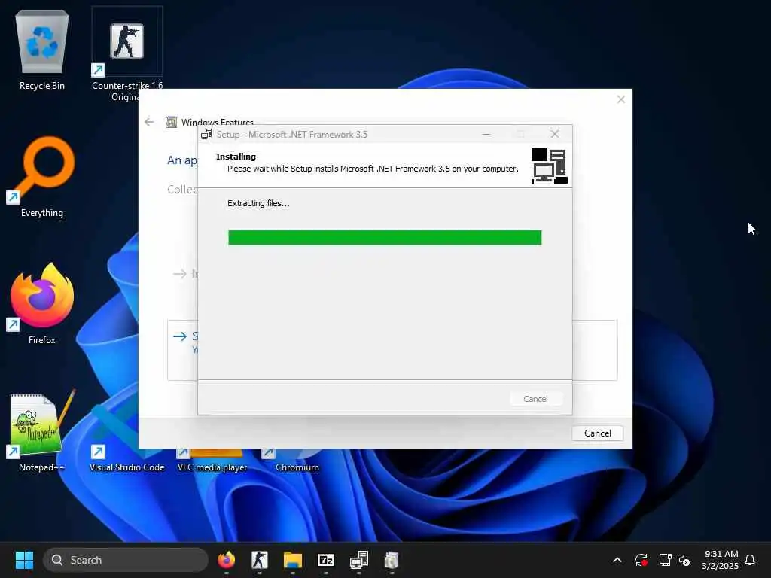This screenshot has height=578, width=771.
Task: Open the network status tray icon
Action: point(665,560)
